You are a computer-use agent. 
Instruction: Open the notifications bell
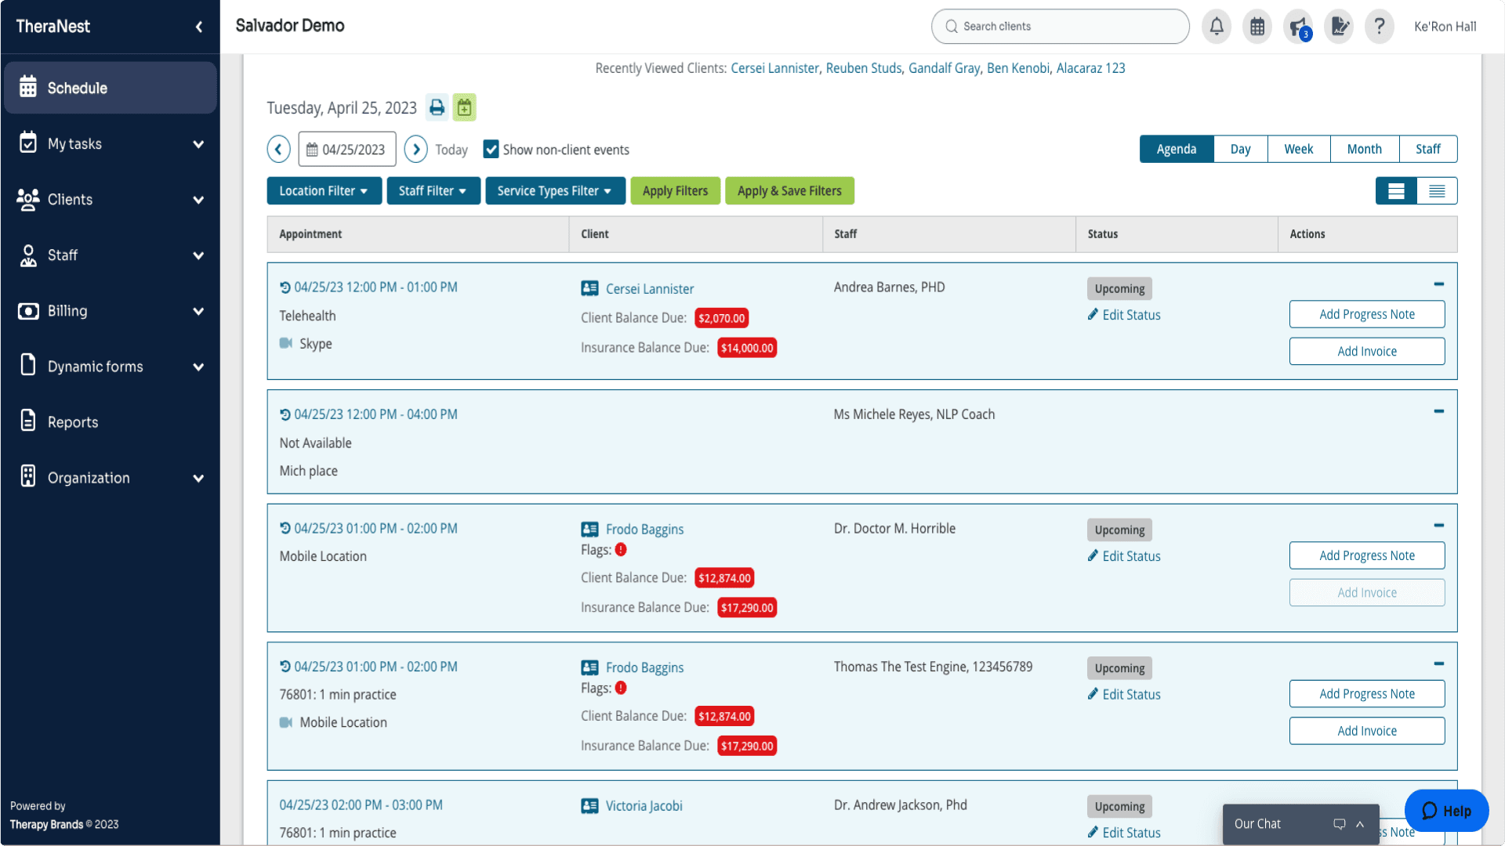(1216, 26)
